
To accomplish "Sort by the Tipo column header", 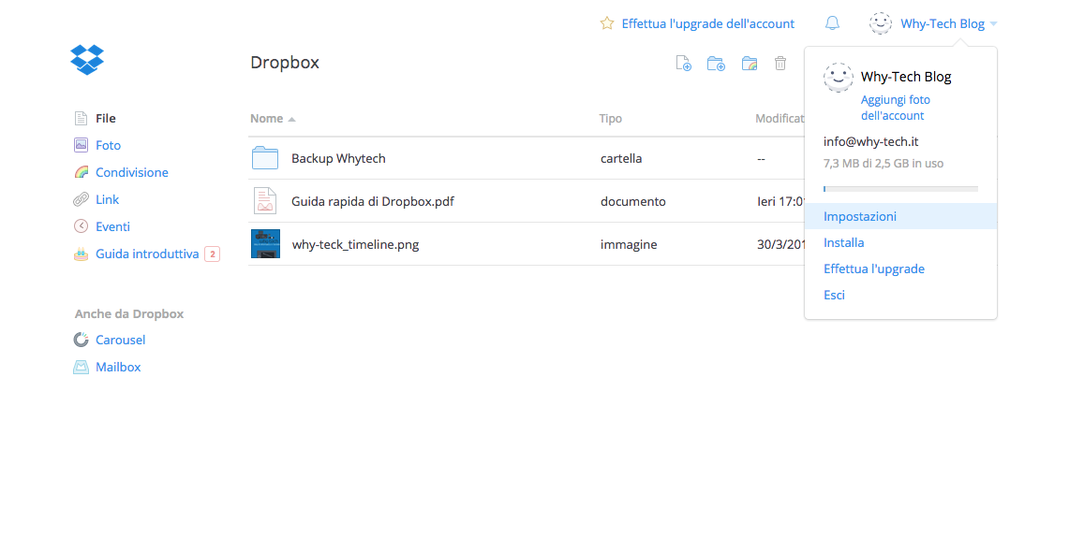I will pos(611,119).
